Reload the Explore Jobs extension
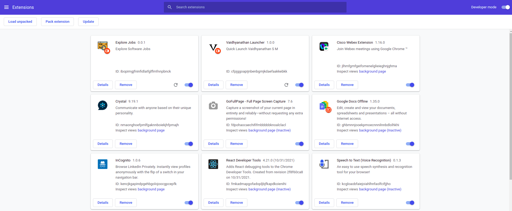The width and height of the screenshot is (512, 211). pyautogui.click(x=176, y=85)
